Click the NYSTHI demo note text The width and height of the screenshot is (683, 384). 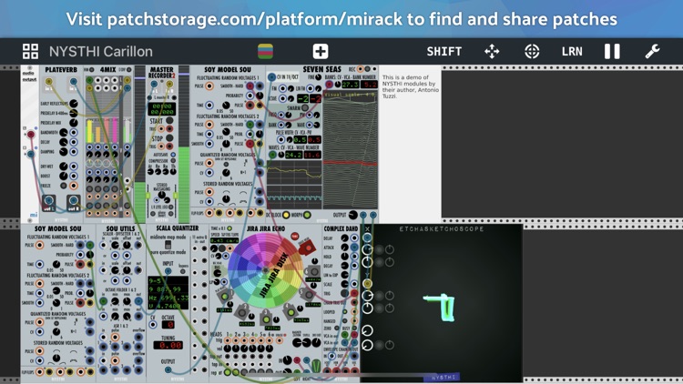[x=411, y=86]
